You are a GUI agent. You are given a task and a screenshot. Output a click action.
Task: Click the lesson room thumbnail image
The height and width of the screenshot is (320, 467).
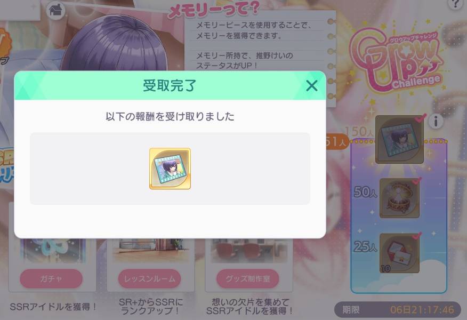(151, 251)
